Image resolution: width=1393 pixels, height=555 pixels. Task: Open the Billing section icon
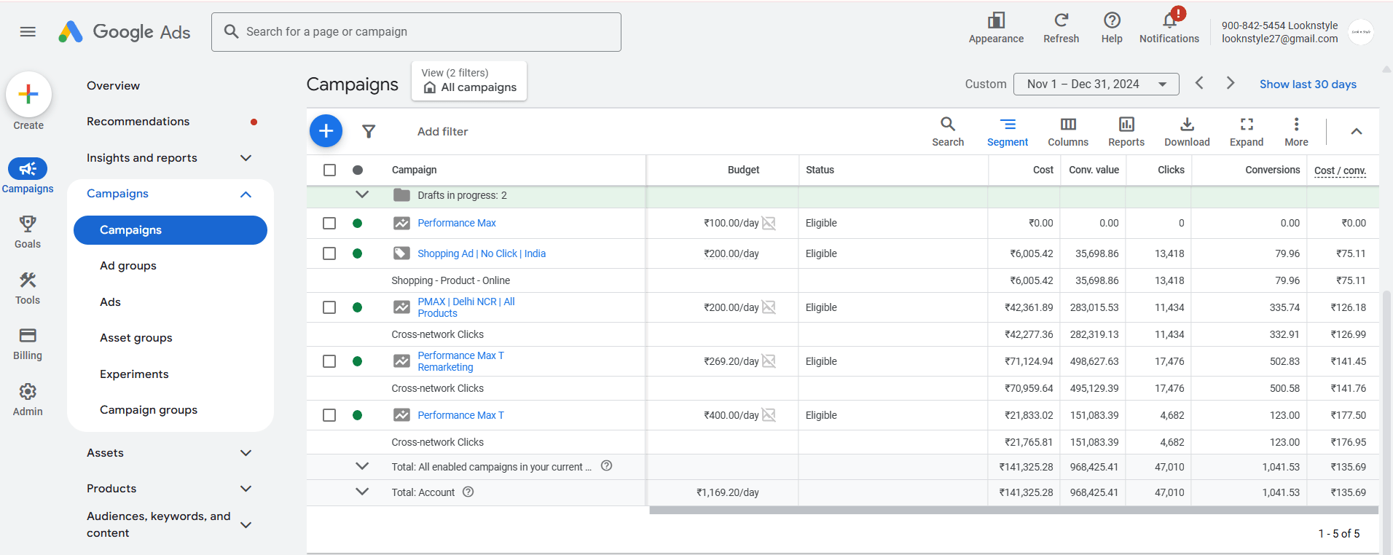coord(28,336)
